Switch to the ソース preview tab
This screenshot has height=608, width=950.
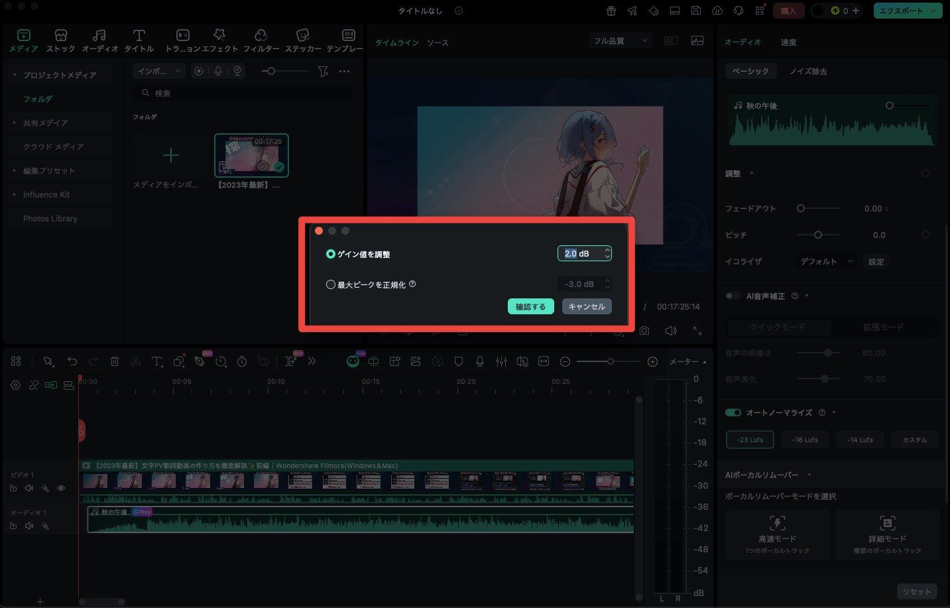point(438,42)
